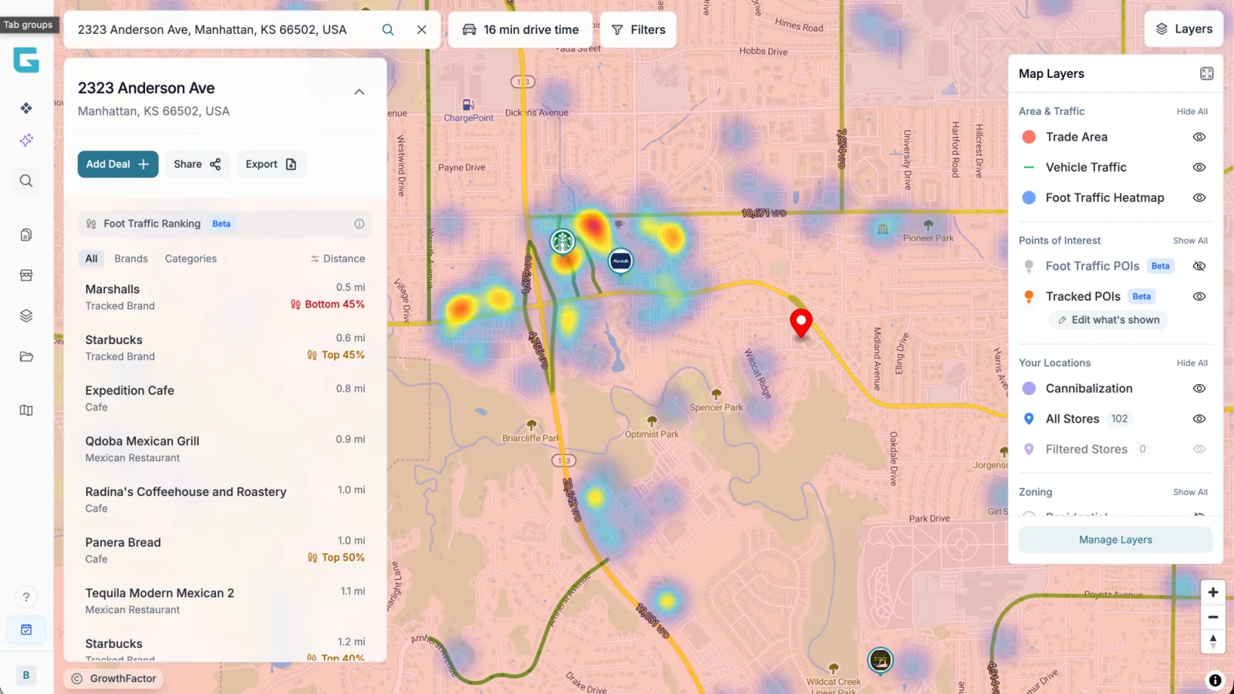Click the Tab groups label
1234x694 pixels.
point(29,25)
